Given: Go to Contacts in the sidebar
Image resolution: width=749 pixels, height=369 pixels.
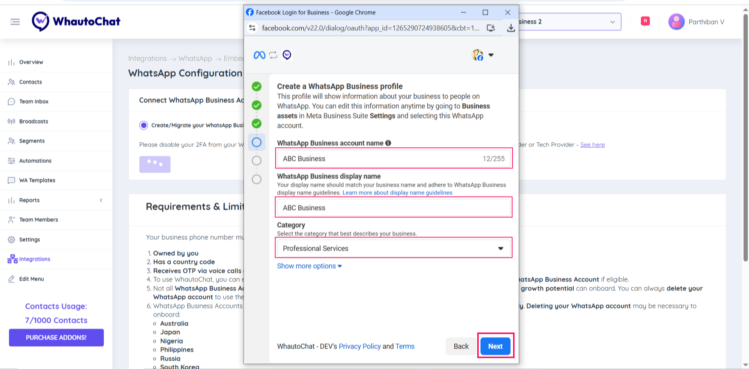Looking at the screenshot, I should 30,82.
